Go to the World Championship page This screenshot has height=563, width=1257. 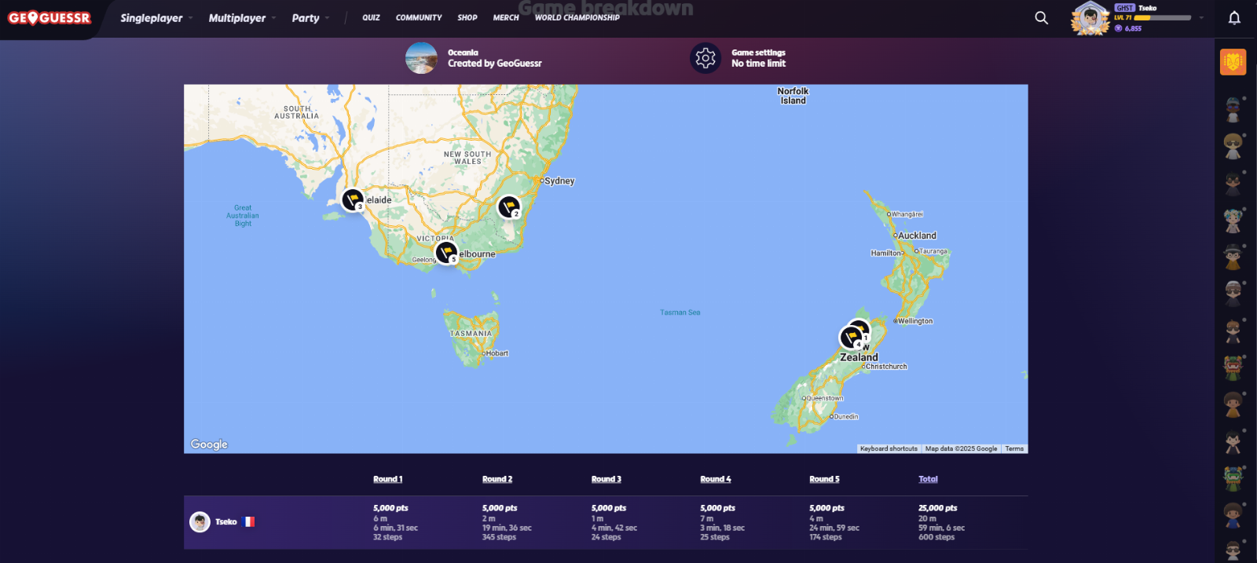click(577, 17)
